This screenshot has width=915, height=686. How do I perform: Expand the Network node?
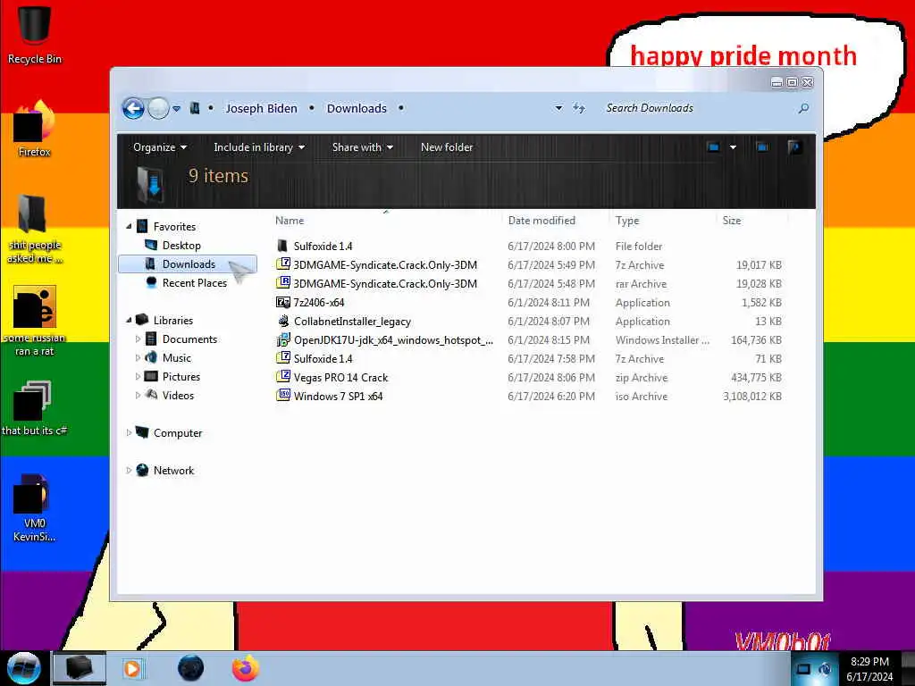coord(129,470)
